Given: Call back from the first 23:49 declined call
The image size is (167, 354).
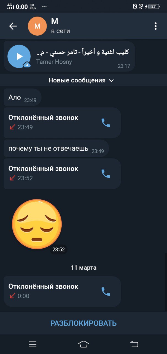Looking at the screenshot, I should tap(106, 123).
